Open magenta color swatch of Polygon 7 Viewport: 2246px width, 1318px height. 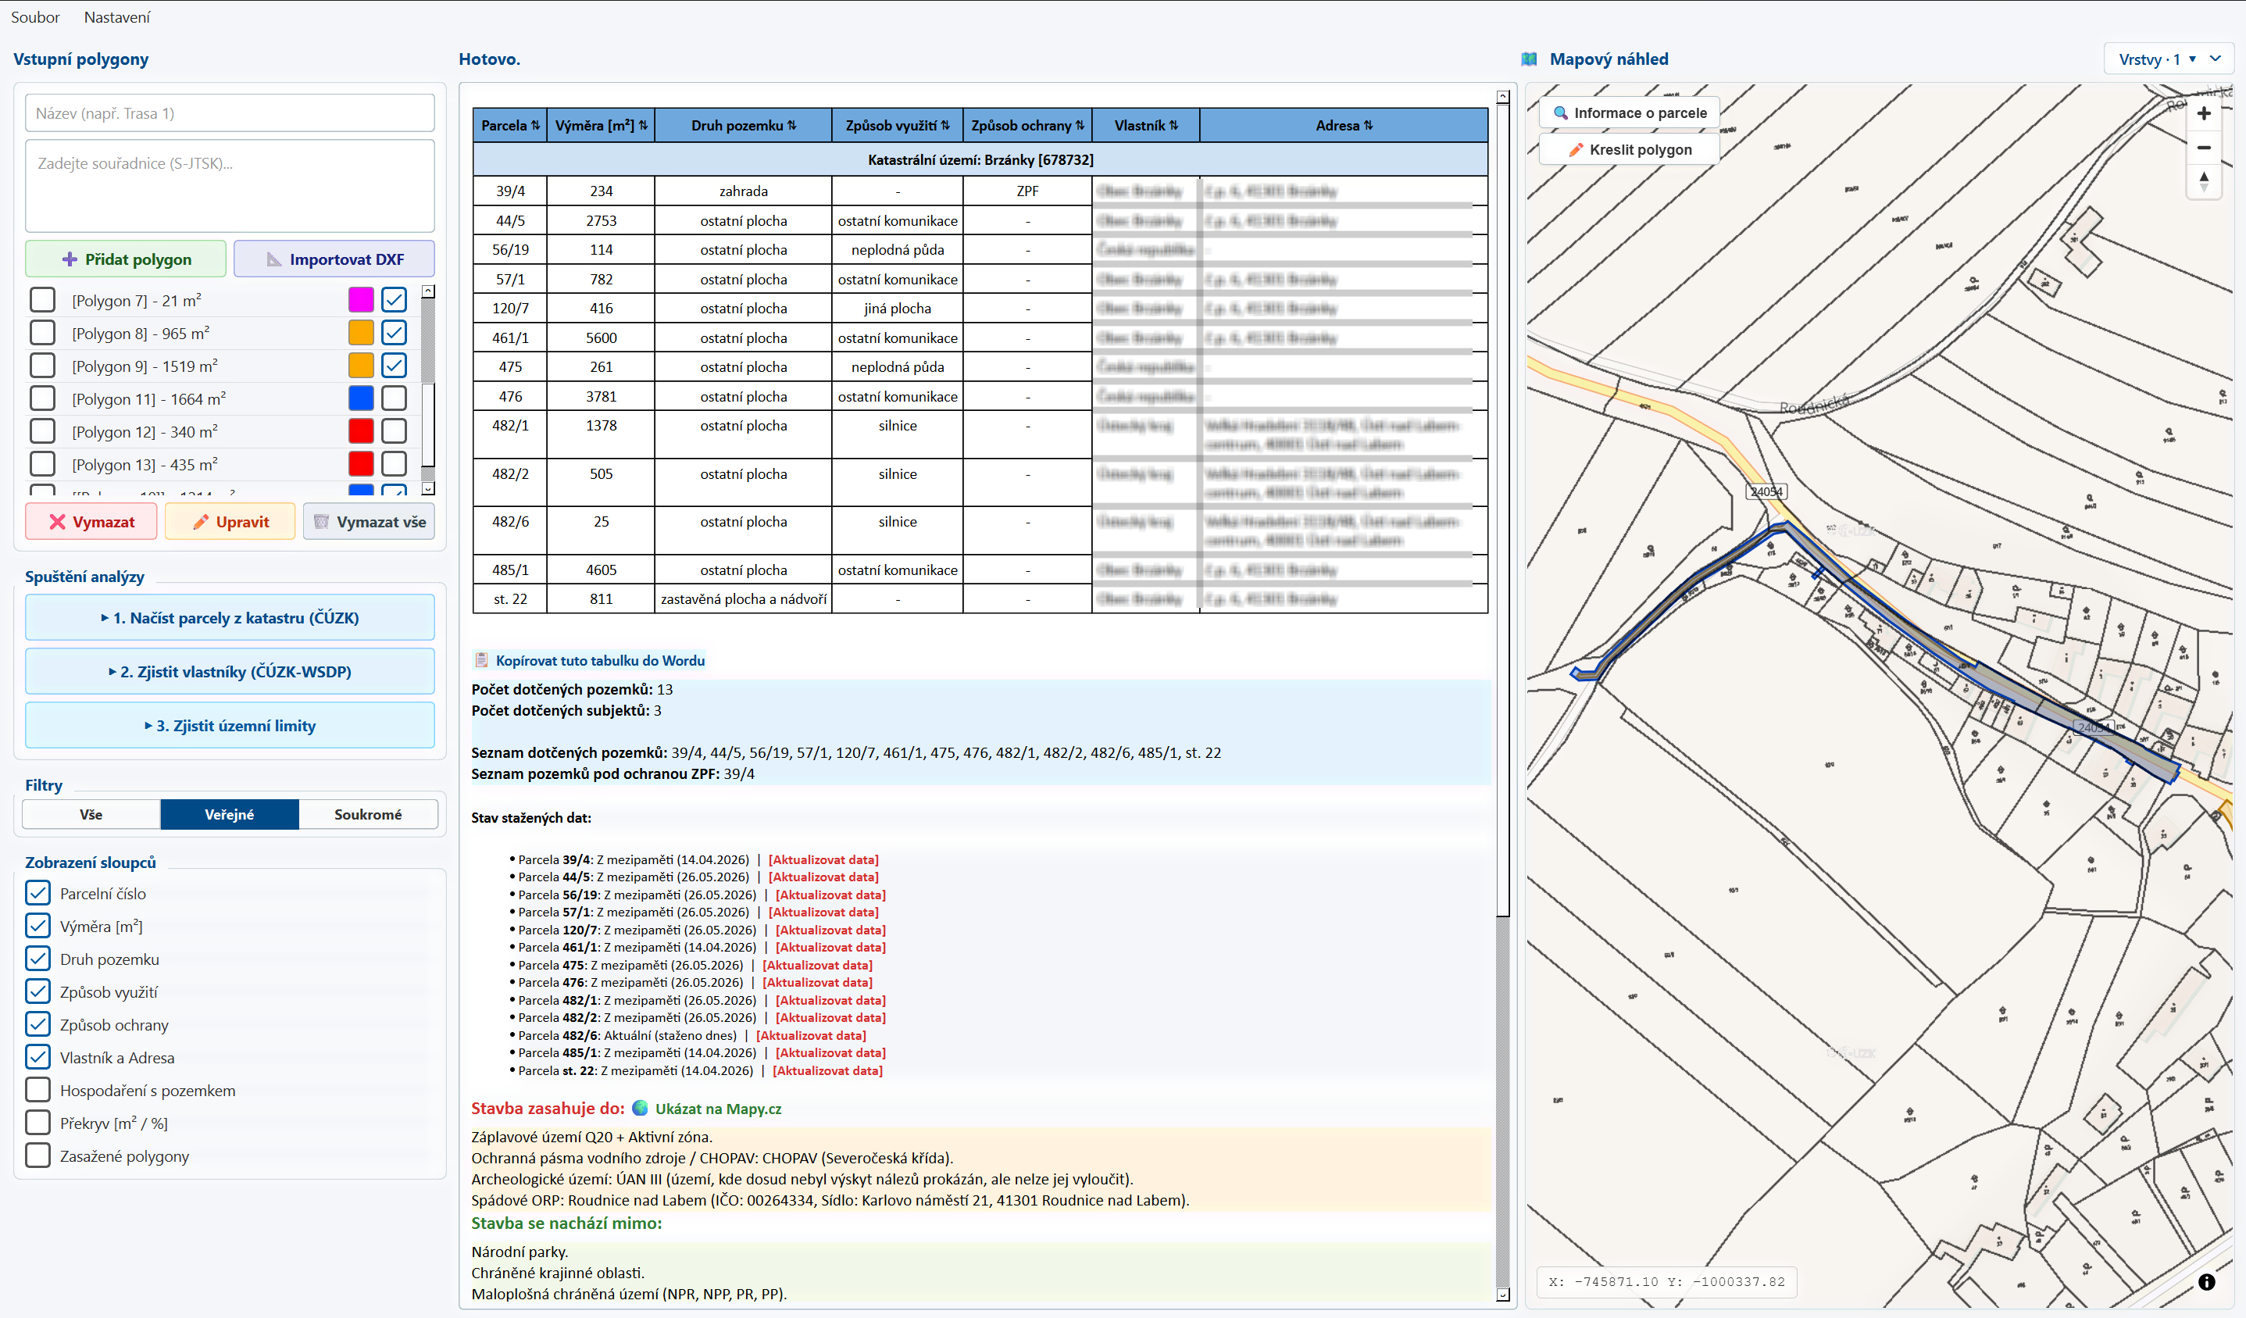(361, 299)
